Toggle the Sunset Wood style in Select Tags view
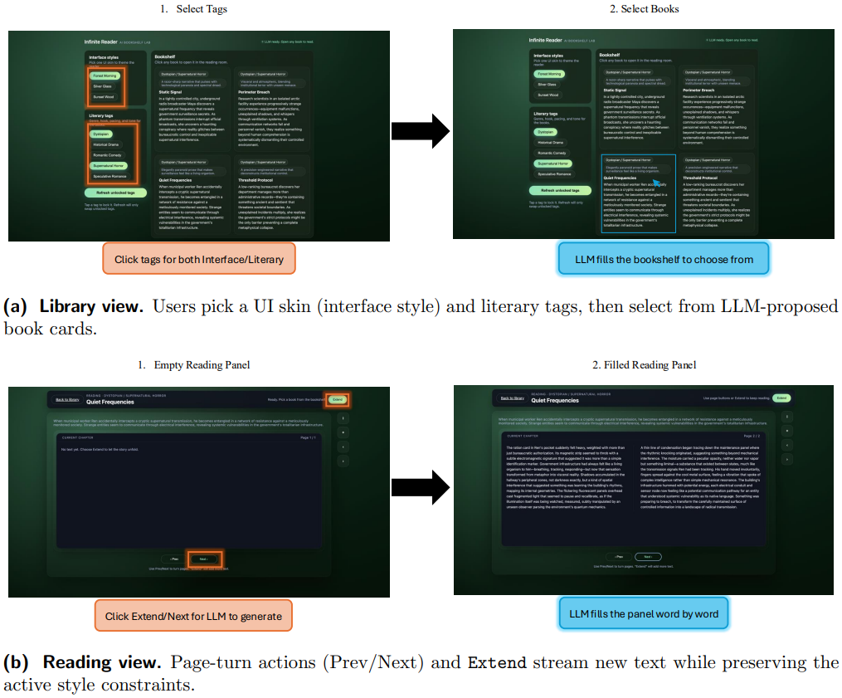This screenshot has height=698, width=842. [x=104, y=97]
